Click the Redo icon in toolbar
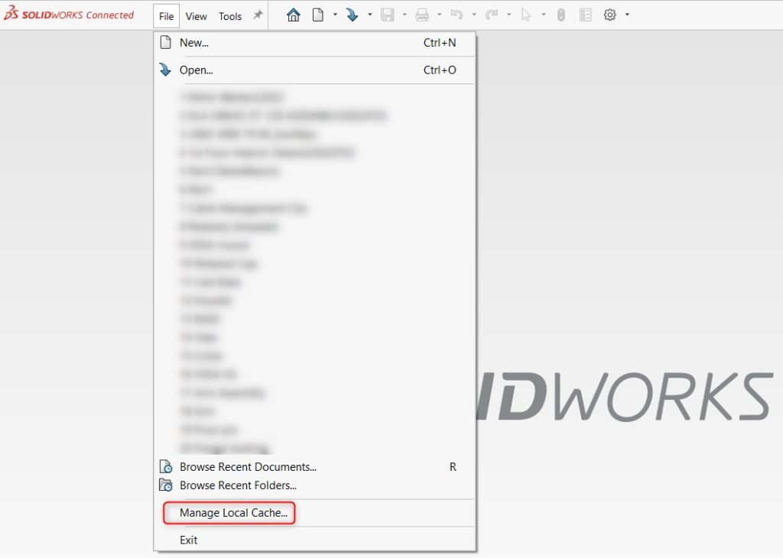The image size is (783, 558). tap(492, 15)
